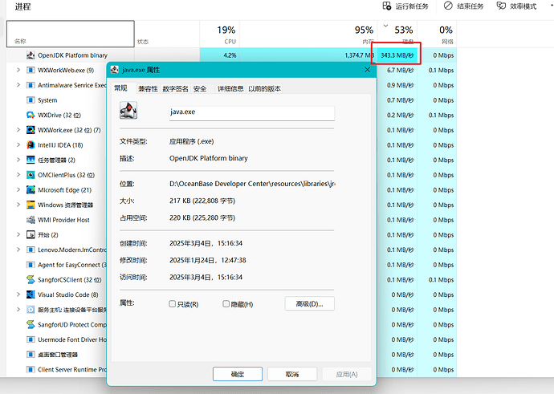Click the 343.3 MB/秒 disk value cell
The width and height of the screenshot is (554, 394).
click(x=397, y=55)
